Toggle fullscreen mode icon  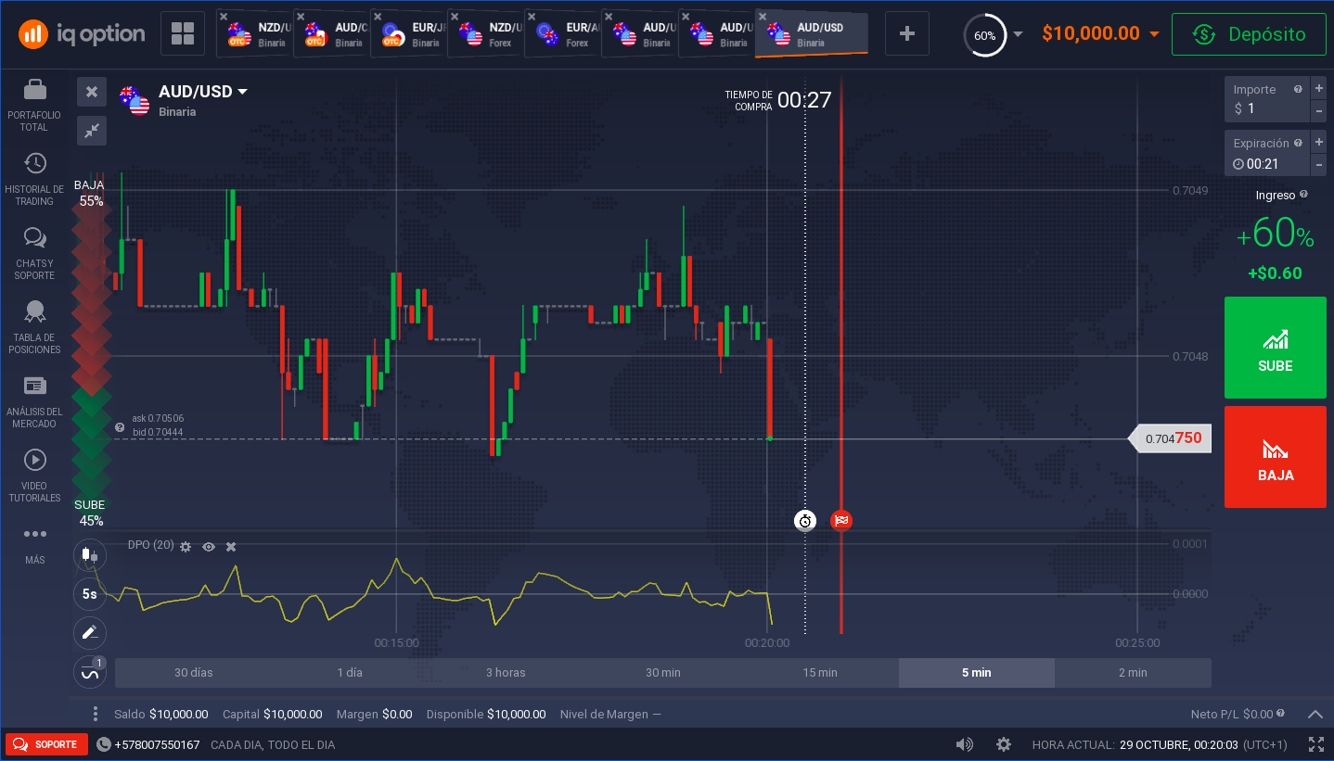(x=1315, y=744)
